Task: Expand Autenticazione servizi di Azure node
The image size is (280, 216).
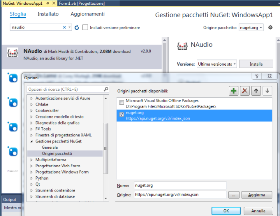Action: click(32, 98)
